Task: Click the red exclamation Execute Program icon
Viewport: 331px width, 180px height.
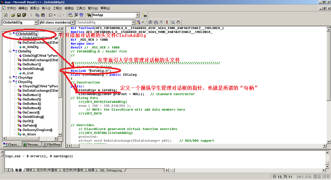Action: click(167, 22)
